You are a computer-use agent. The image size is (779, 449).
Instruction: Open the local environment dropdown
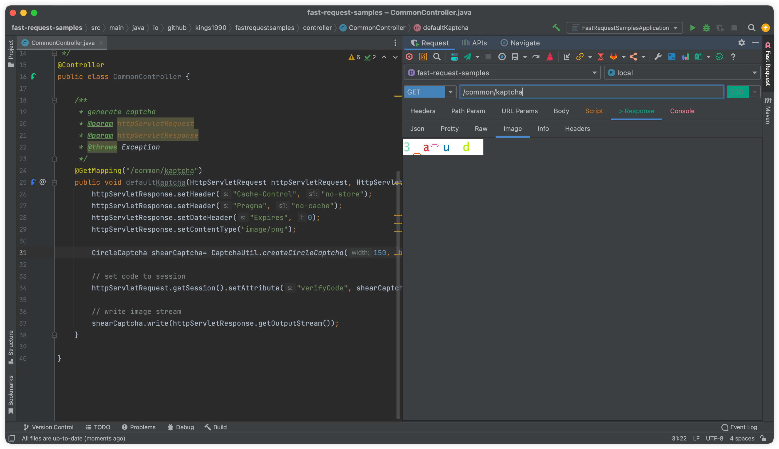pos(754,73)
